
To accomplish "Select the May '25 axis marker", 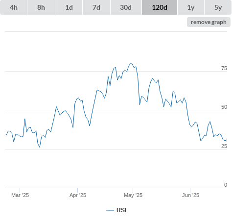I will 133,195.
